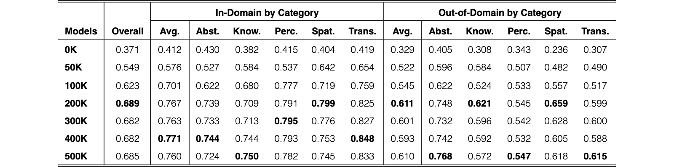674x167 pixels.
Task: Select the Overall column header
Action: click(128, 31)
